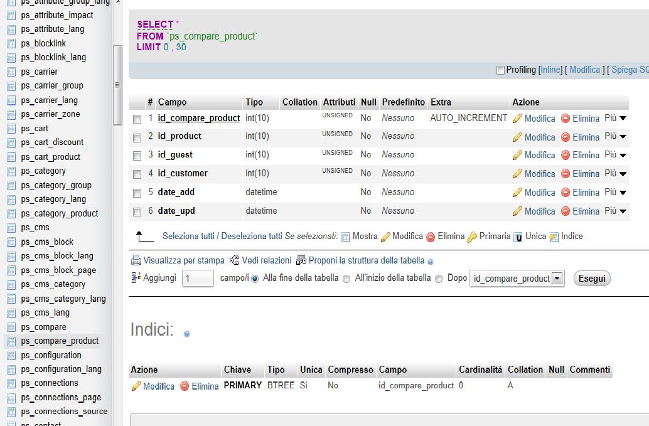Viewport: 649px width, 426px height.
Task: Click the number of columns input field
Action: tap(198, 279)
